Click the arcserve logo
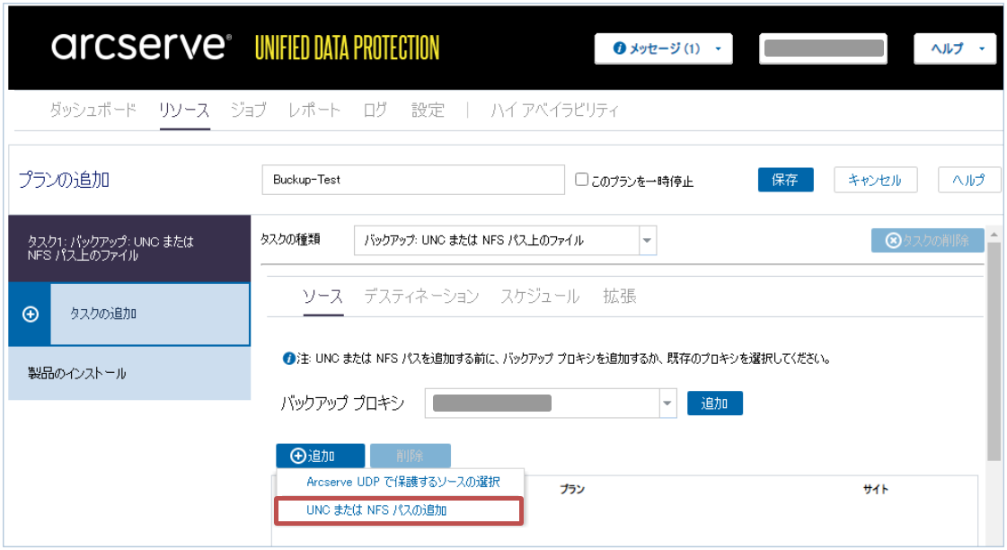This screenshot has height=550, width=1007. pyautogui.click(x=141, y=47)
